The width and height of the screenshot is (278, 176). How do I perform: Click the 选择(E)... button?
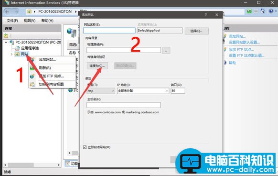pos(197,31)
